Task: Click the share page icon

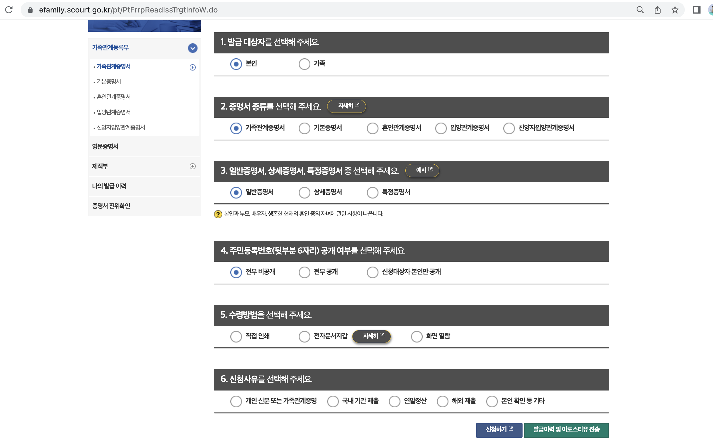Action: tap(657, 10)
